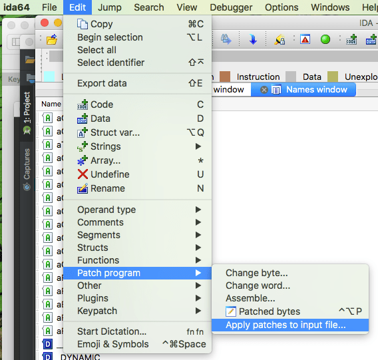Select Begin selection menu item
This screenshot has width=378, height=360.
(x=137, y=37)
